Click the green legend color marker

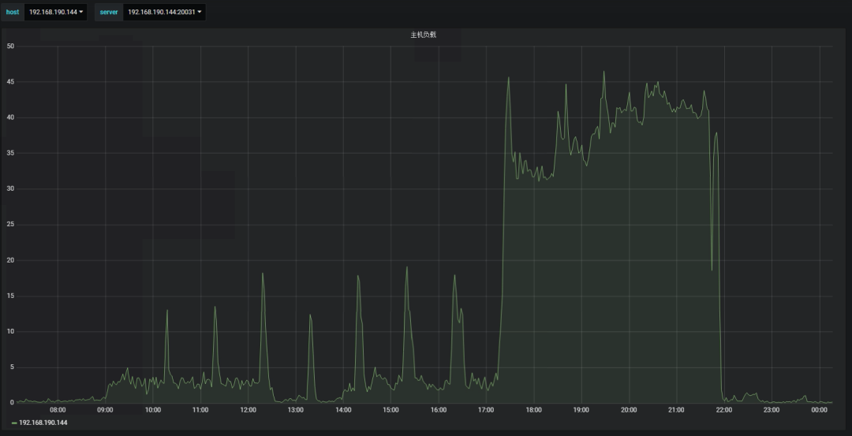pyautogui.click(x=14, y=423)
